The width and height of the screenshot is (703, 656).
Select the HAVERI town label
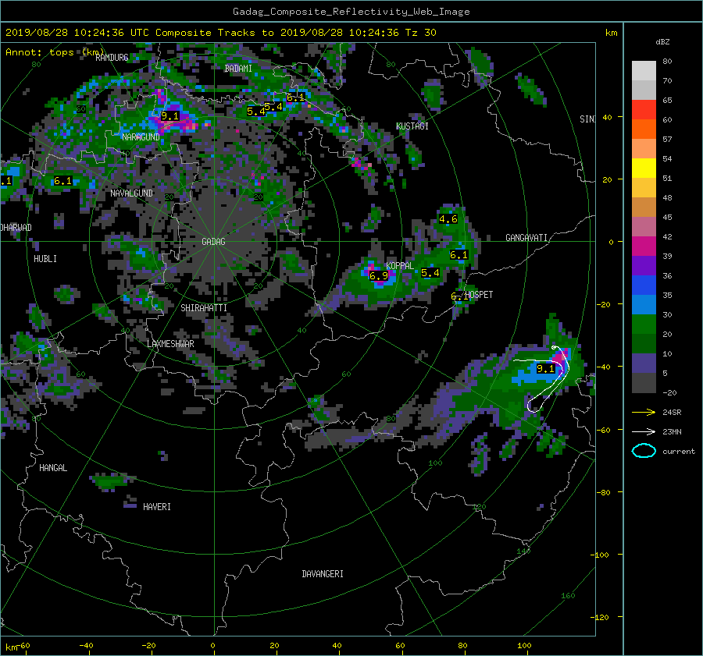pos(157,507)
